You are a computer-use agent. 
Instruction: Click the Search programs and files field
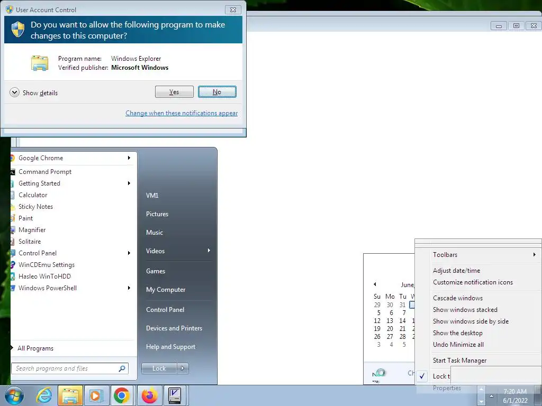click(x=70, y=368)
